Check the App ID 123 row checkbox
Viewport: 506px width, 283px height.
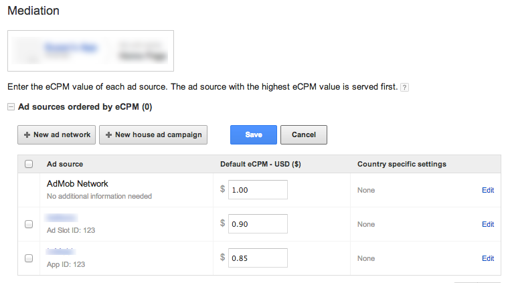tap(29, 258)
